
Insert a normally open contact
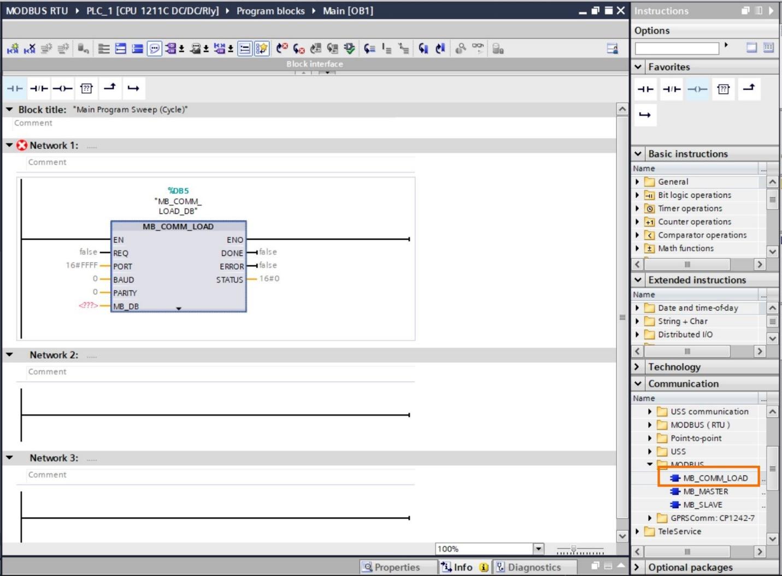coord(15,88)
